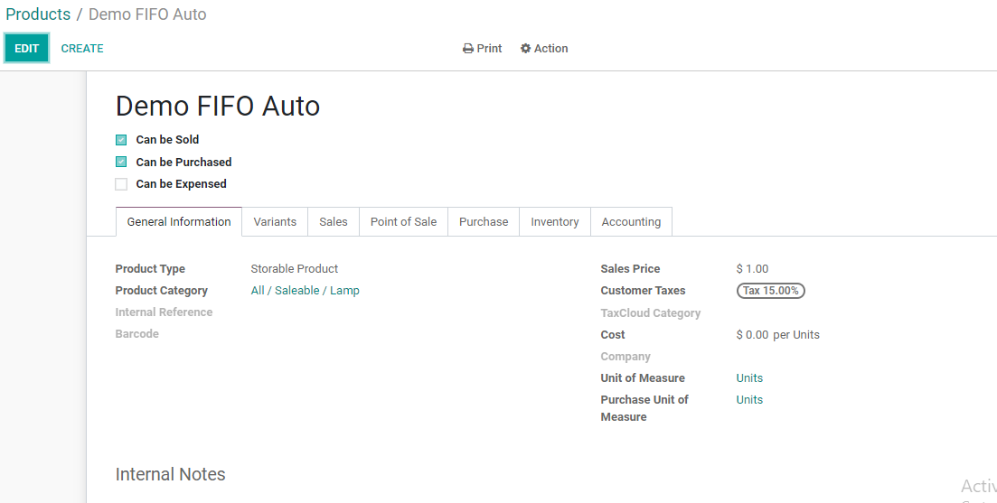Show the Inventory tab

(555, 222)
